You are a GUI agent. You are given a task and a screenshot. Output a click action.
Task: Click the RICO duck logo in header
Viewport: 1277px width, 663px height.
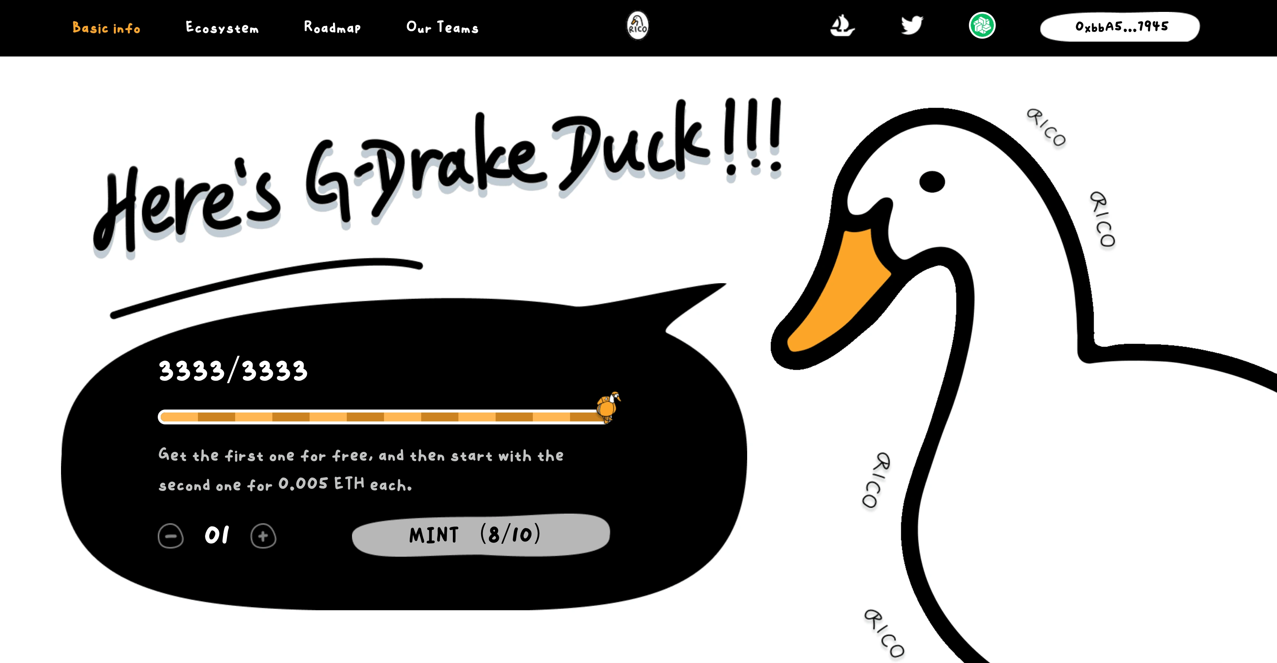pos(637,26)
